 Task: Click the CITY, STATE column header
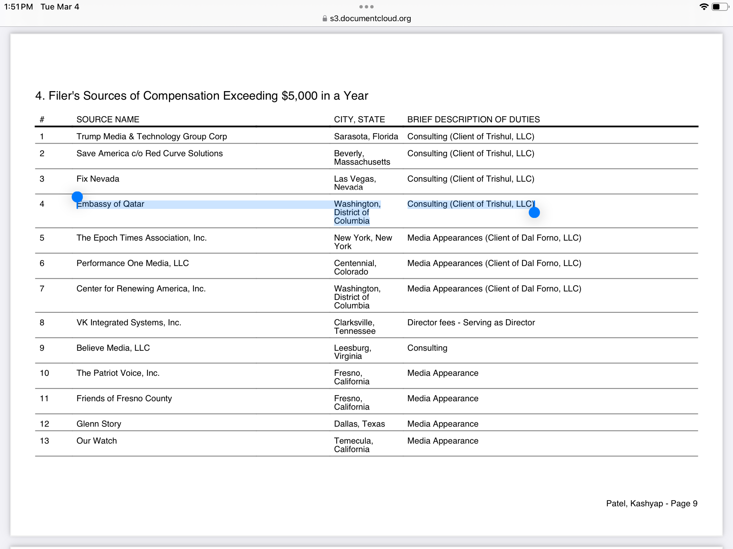point(359,119)
